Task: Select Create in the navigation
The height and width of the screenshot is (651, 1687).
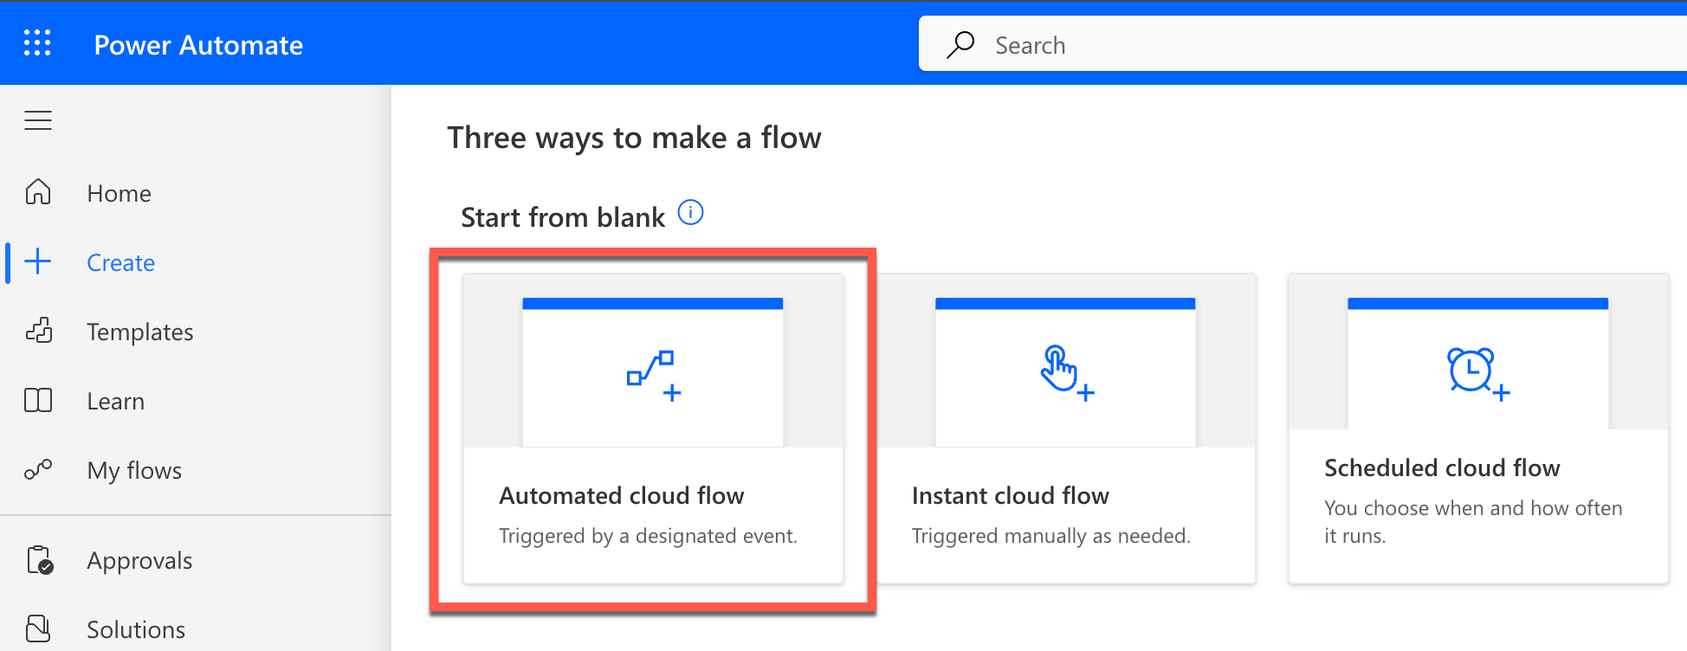Action: click(x=121, y=262)
